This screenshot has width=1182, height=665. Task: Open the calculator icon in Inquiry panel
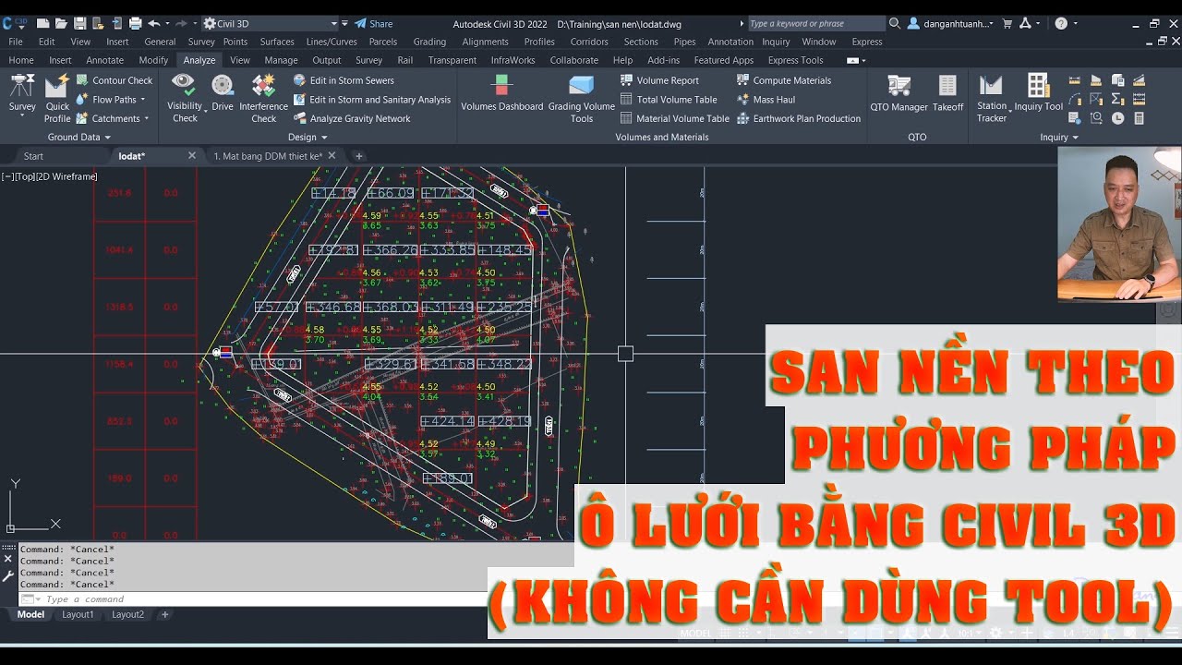point(1139,118)
